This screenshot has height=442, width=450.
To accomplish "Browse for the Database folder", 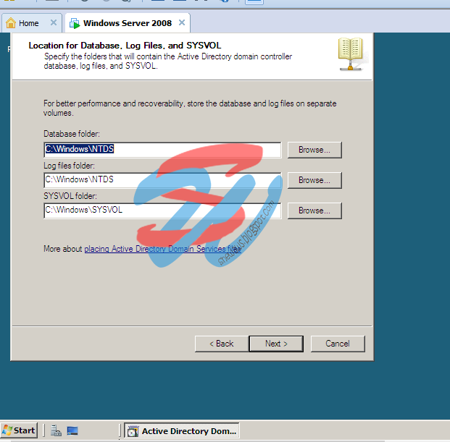I will pos(314,150).
